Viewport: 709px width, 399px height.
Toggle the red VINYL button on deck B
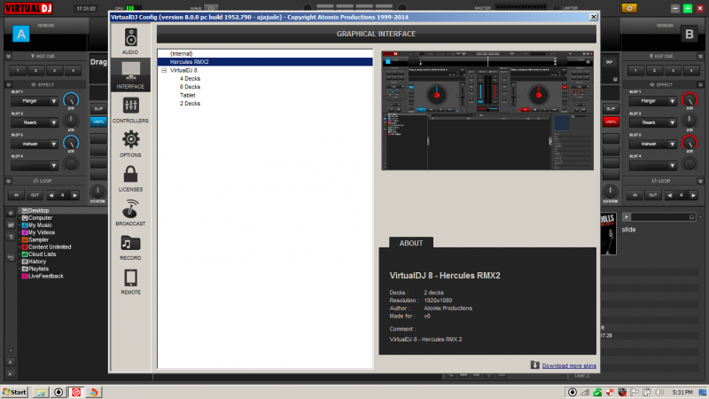(x=611, y=121)
